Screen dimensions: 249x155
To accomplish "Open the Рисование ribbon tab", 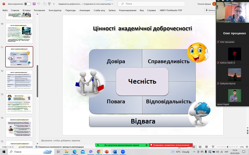I will 39,10.
